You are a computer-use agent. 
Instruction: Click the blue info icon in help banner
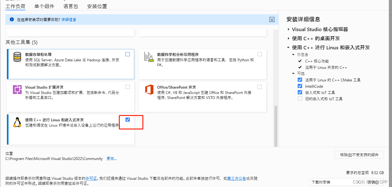coord(12,19)
